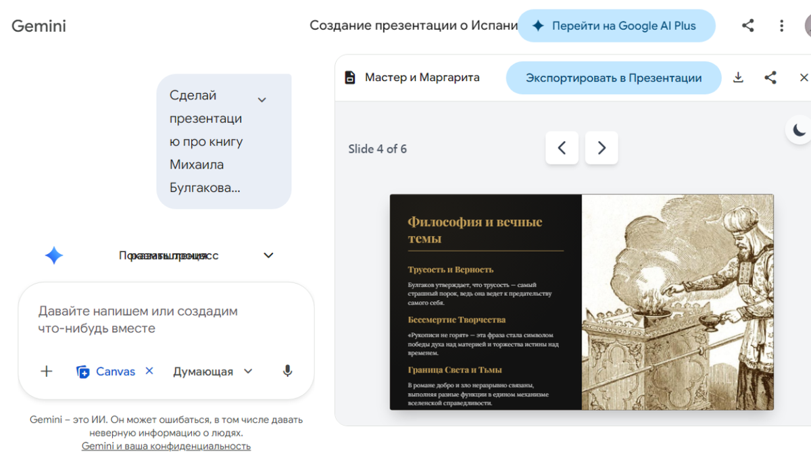Image resolution: width=811 pixels, height=456 pixels.
Task: Share the canvas using panel share icon
Action: point(770,78)
